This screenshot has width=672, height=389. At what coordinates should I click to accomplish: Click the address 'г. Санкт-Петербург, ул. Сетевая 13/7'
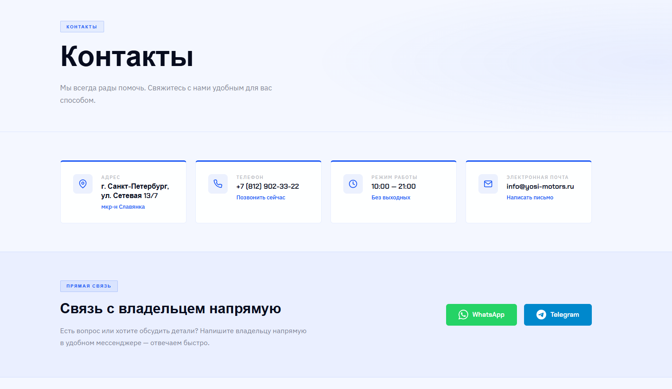pyautogui.click(x=135, y=191)
